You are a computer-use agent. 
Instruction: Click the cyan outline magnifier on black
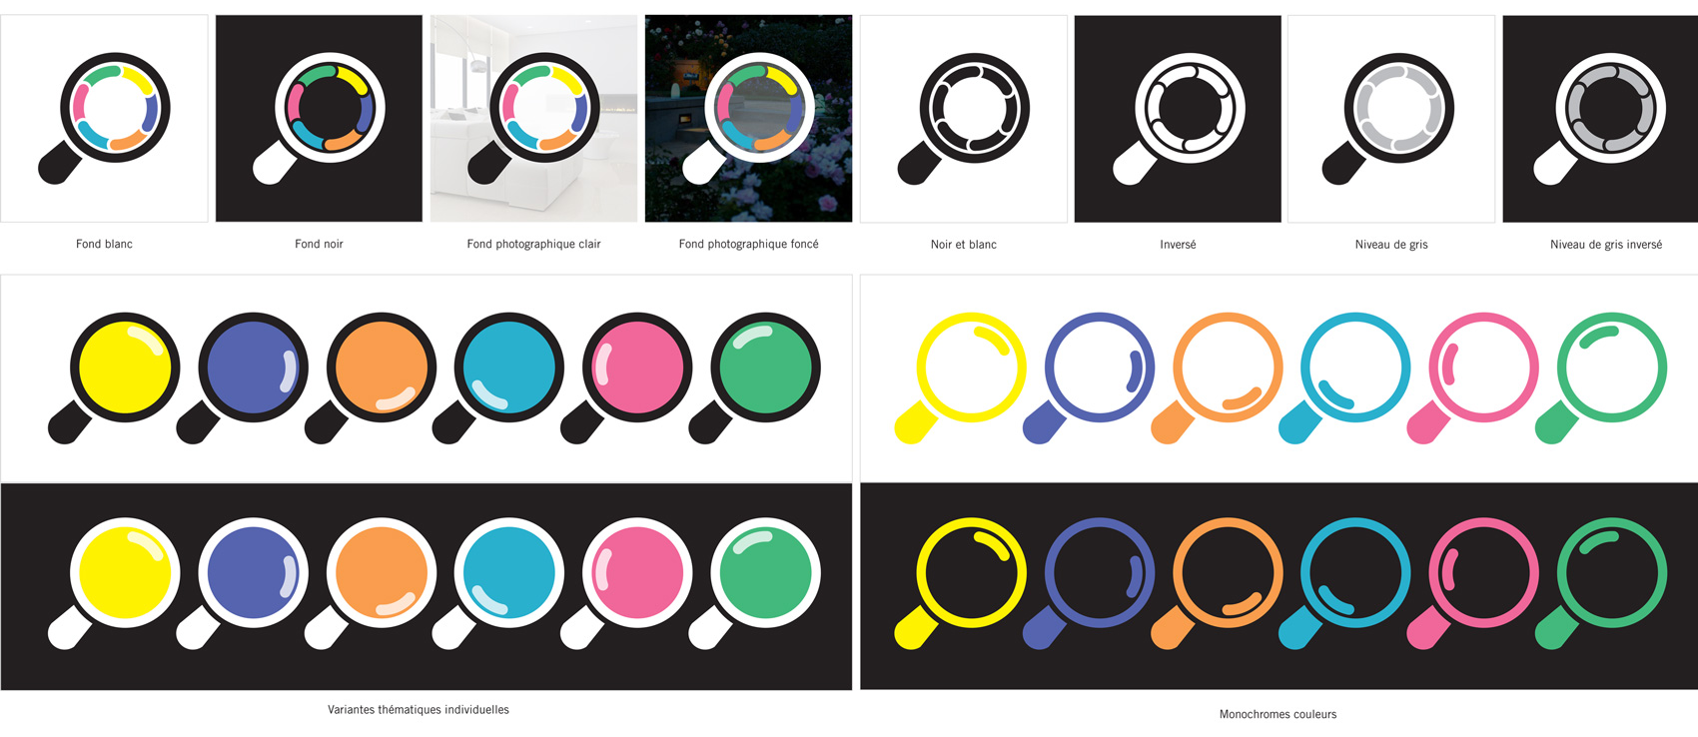(x=1344, y=583)
